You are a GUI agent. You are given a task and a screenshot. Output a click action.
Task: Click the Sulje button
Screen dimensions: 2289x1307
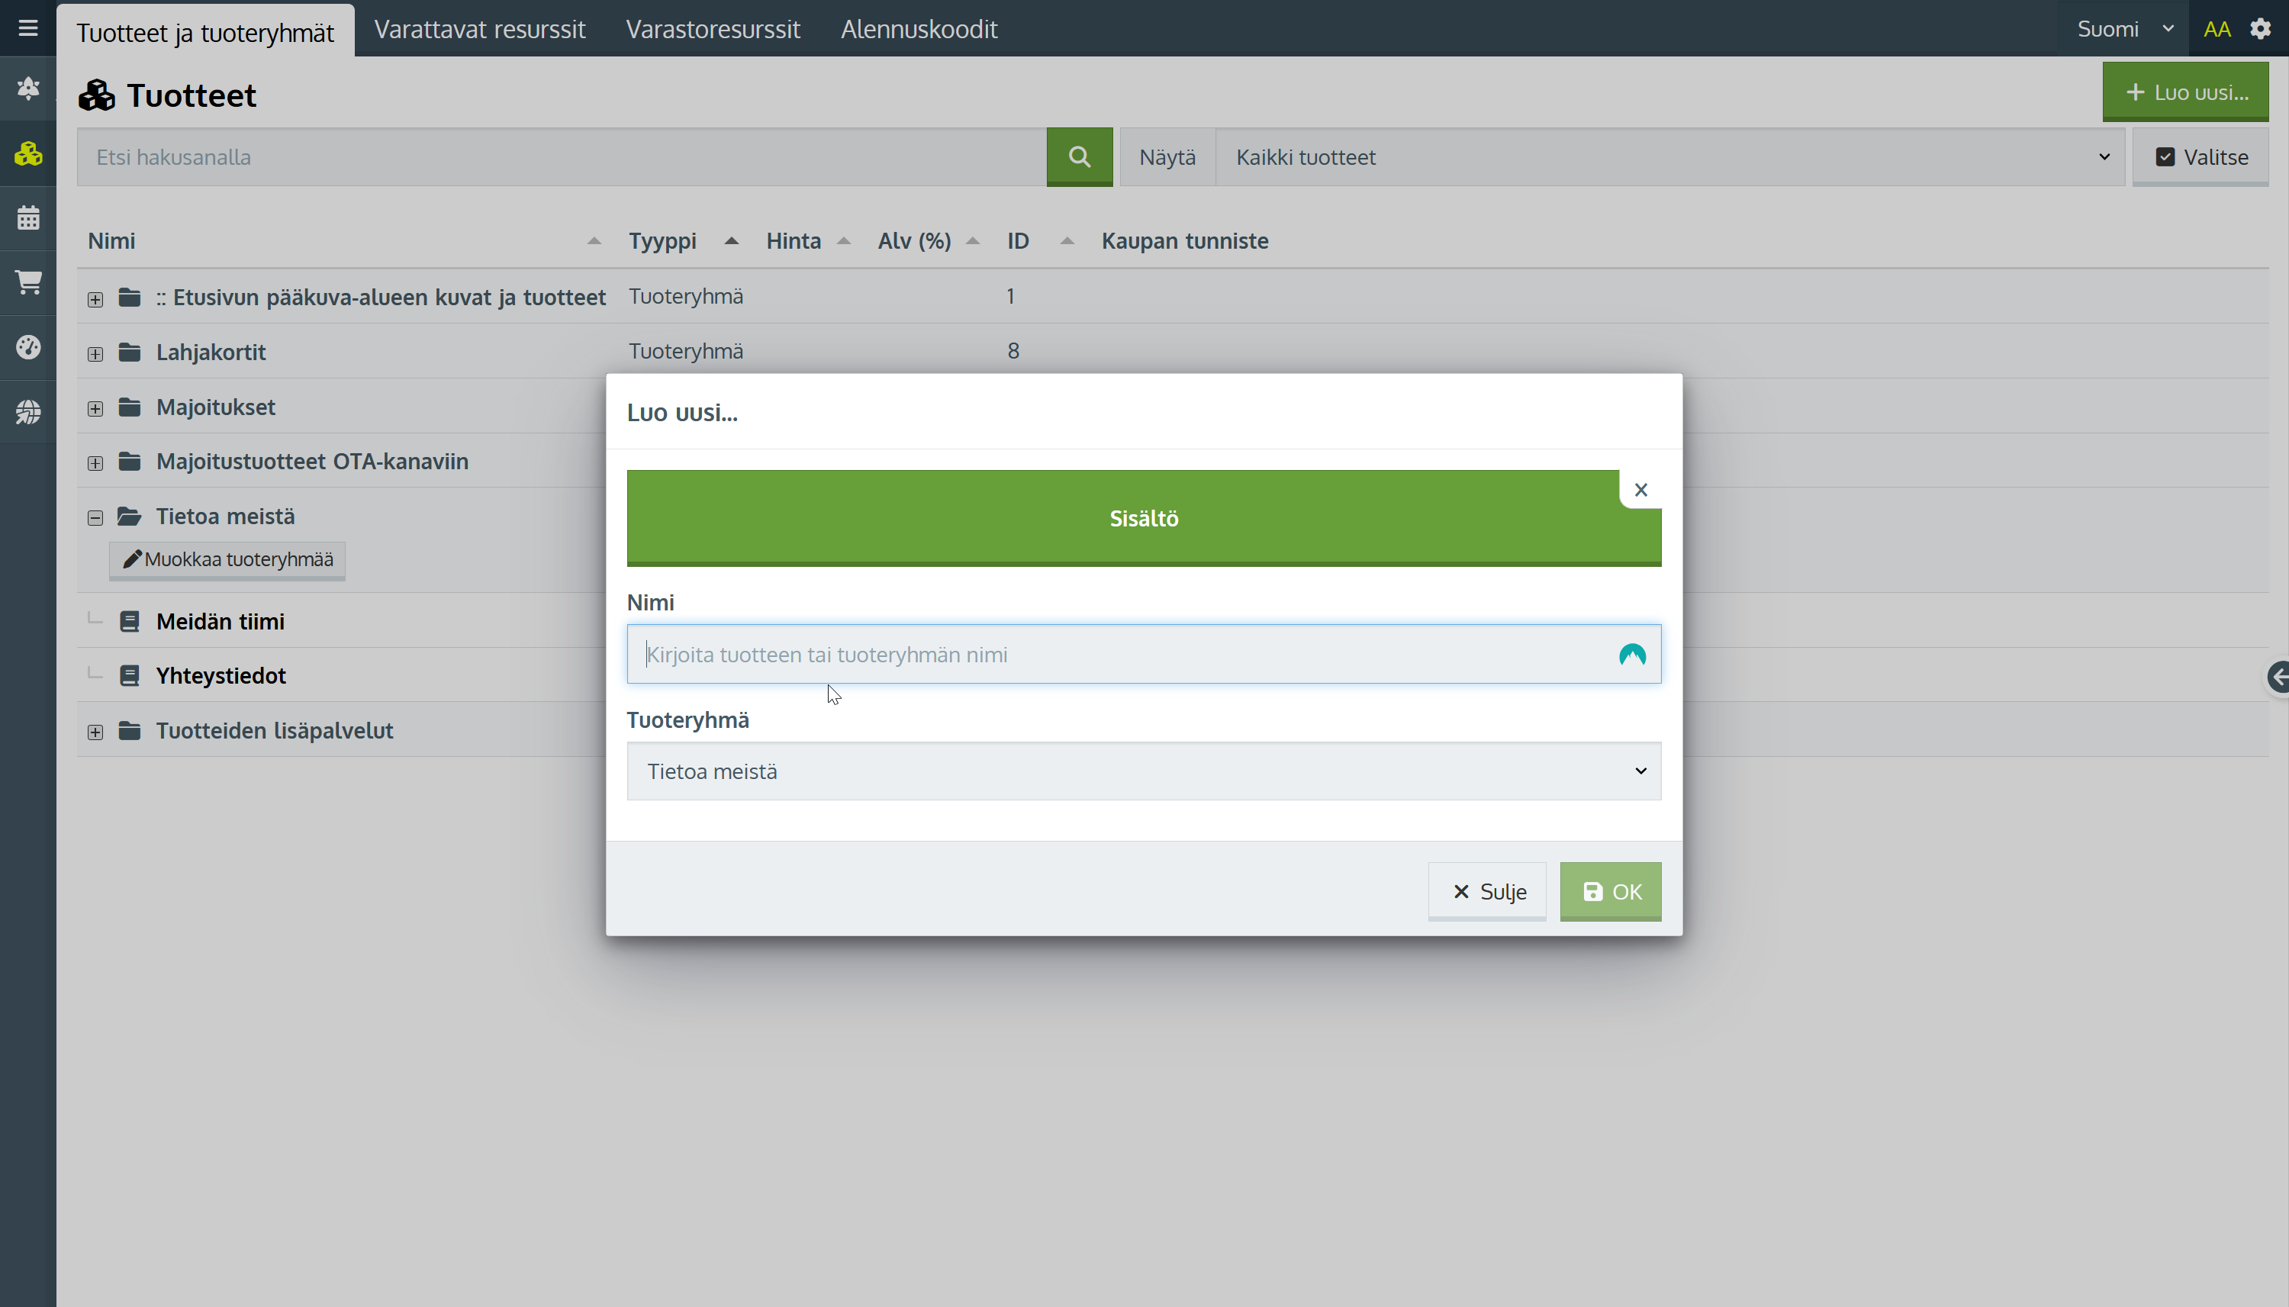point(1486,891)
